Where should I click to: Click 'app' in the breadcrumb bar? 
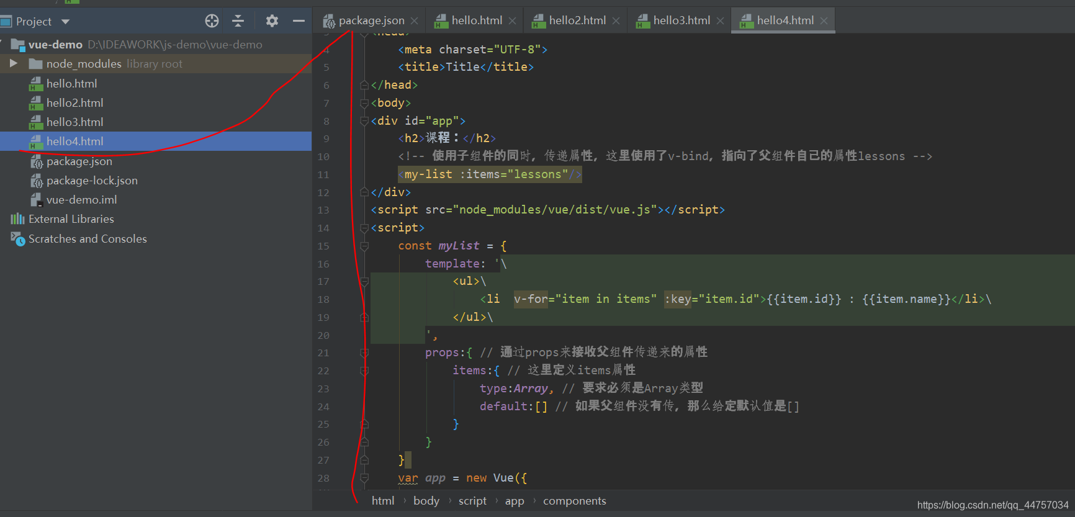pos(515,501)
